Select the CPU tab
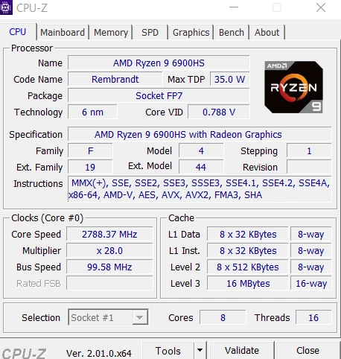This screenshot has width=341, height=359. tap(18, 31)
